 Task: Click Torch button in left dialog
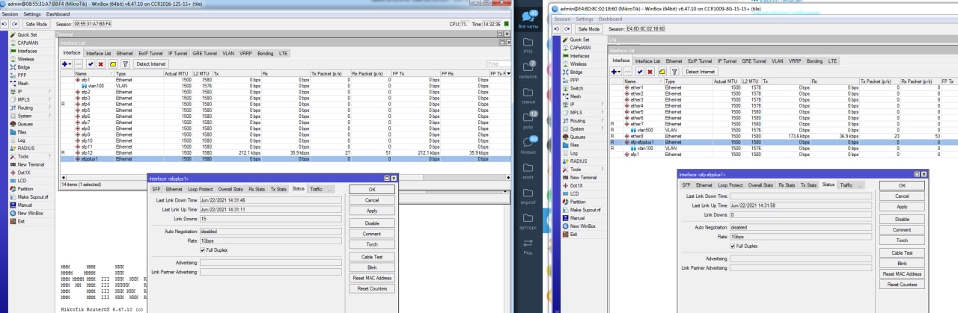click(x=372, y=244)
